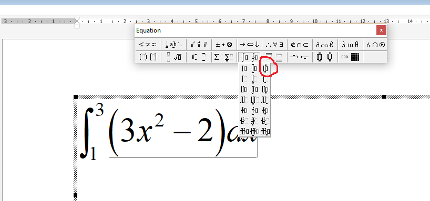Image resolution: width=430 pixels, height=201 pixels.
Task: Insert double integral with underscript limit
Action: pos(255,90)
